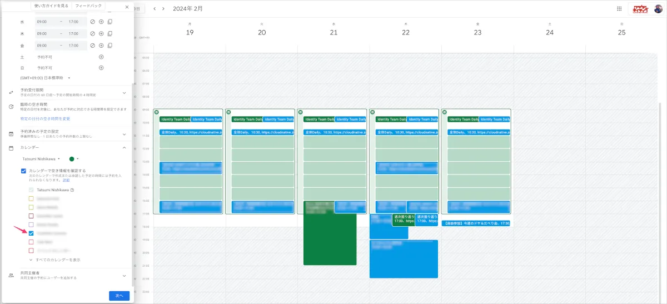Open help icon beside Tatsumi Nishikawa calendar
Image resolution: width=667 pixels, height=304 pixels.
pos(73,190)
